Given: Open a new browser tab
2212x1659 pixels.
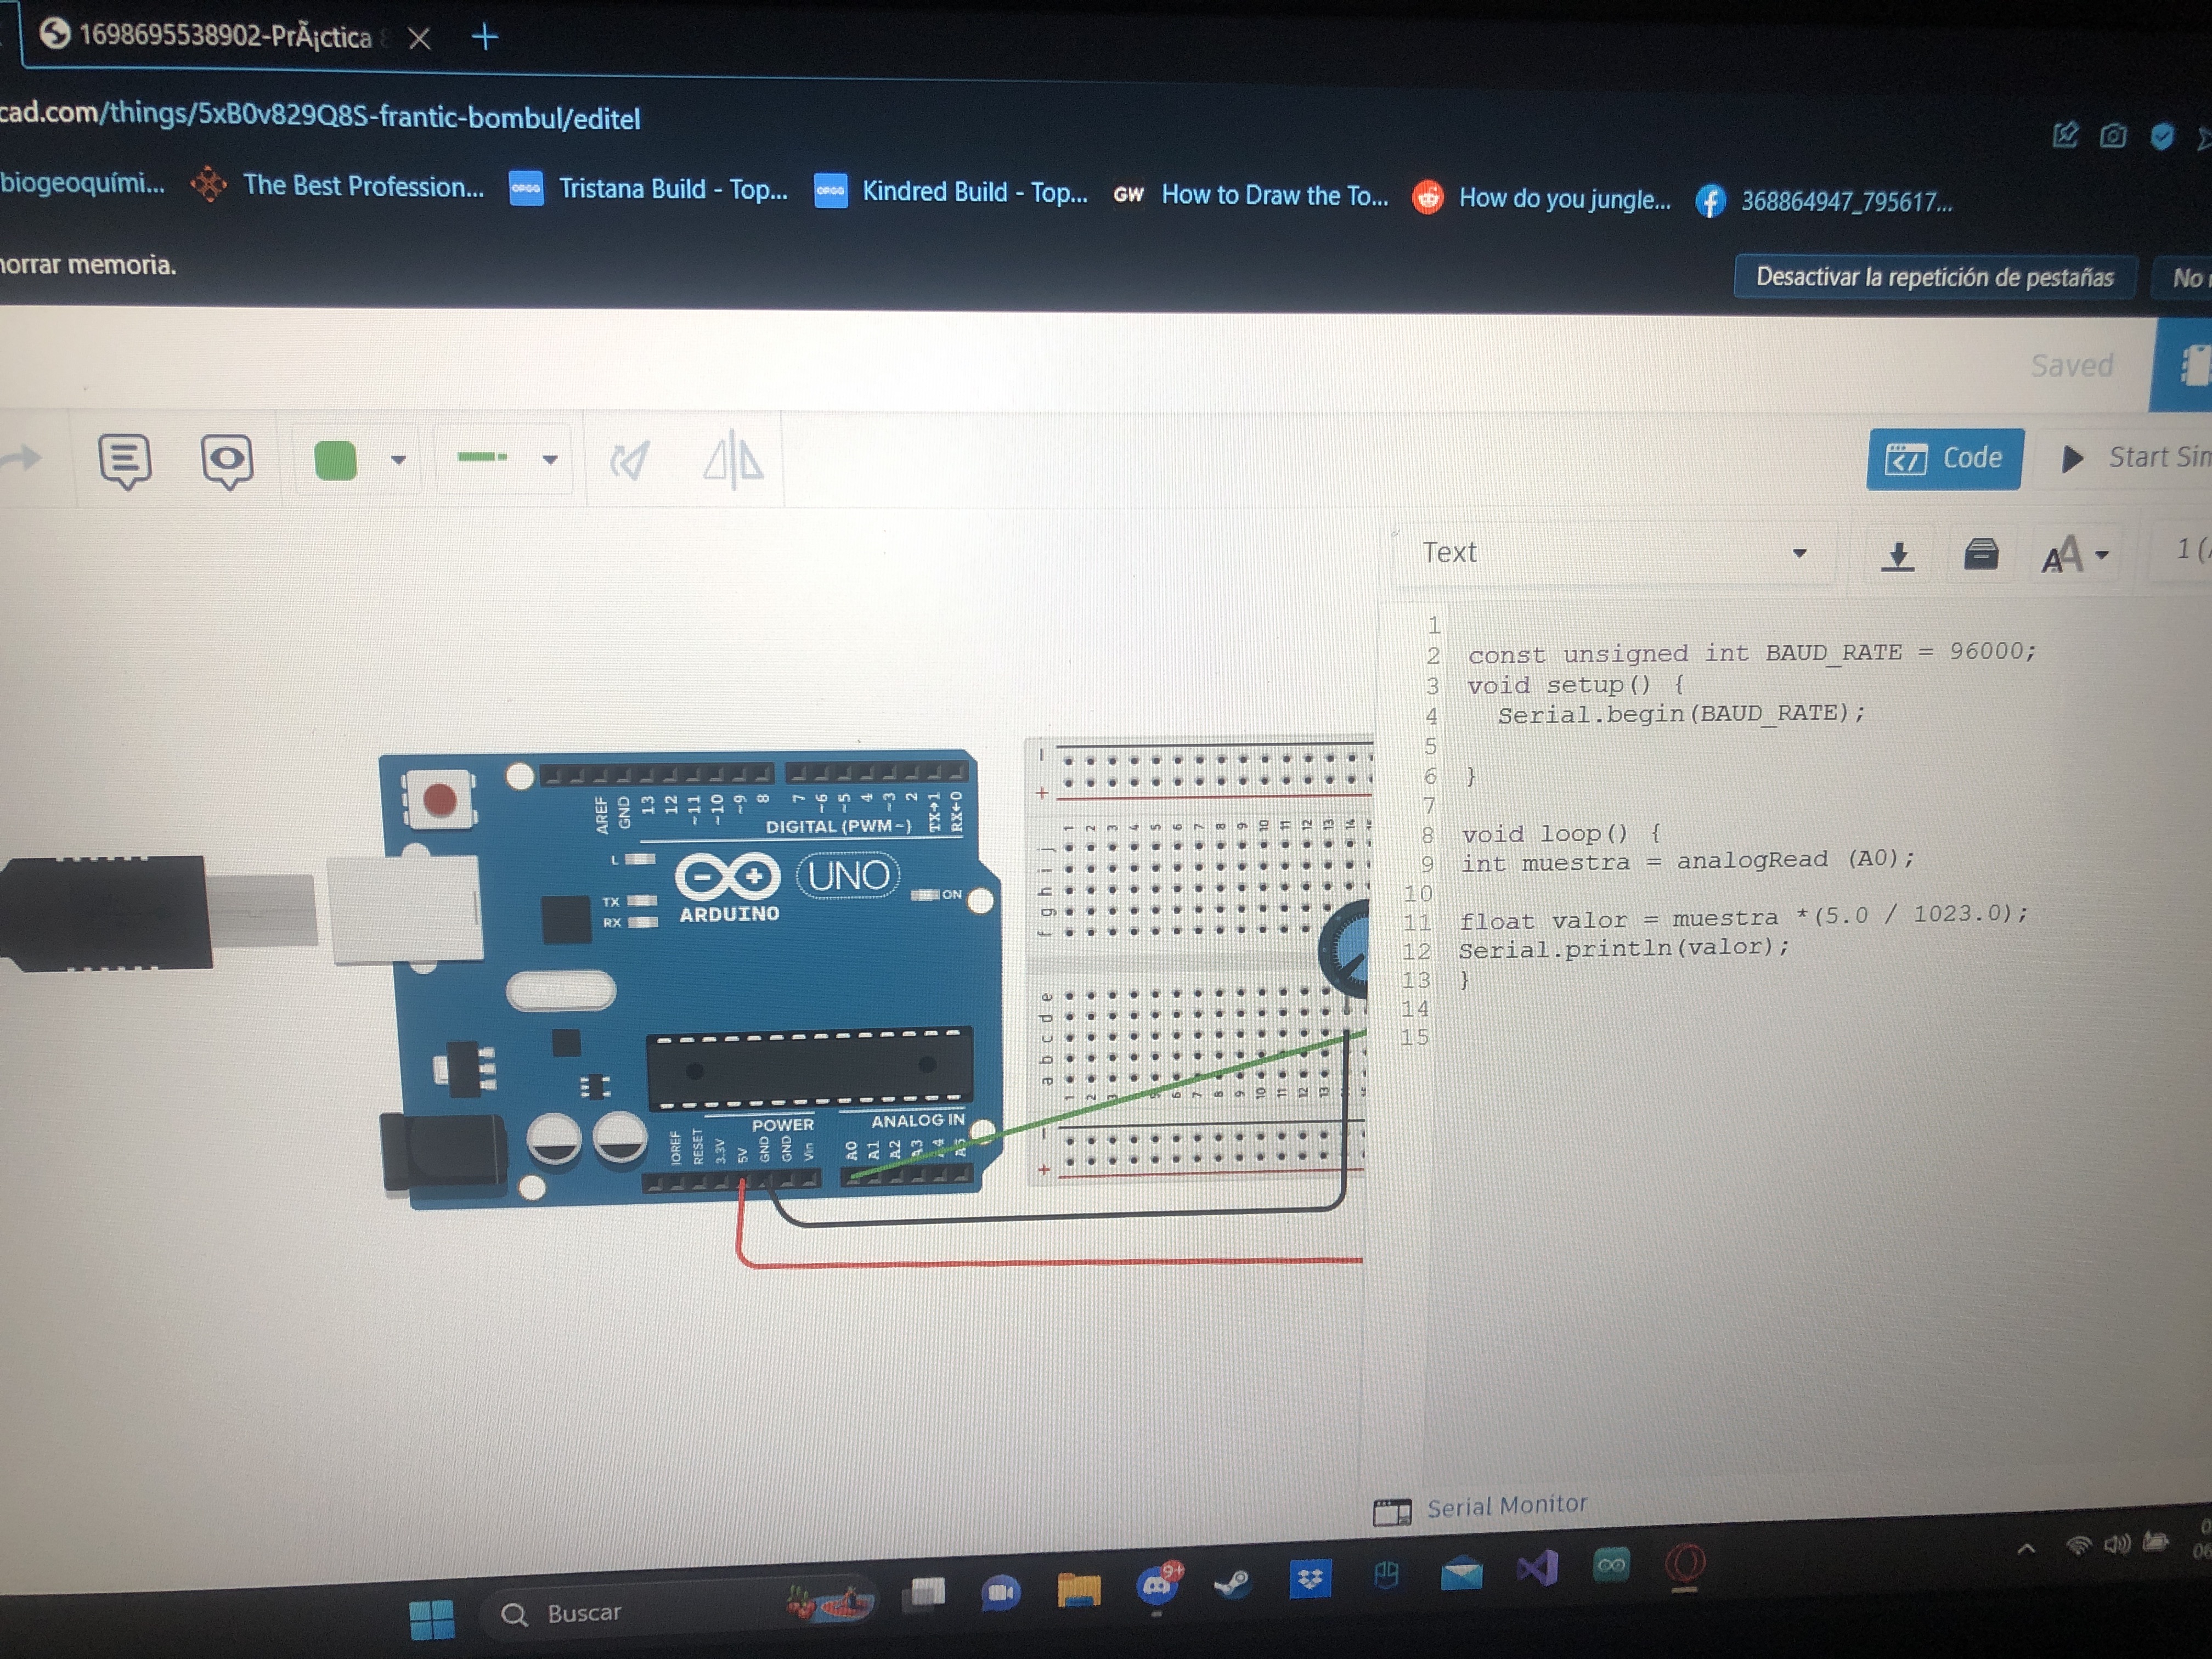Looking at the screenshot, I should point(485,38).
